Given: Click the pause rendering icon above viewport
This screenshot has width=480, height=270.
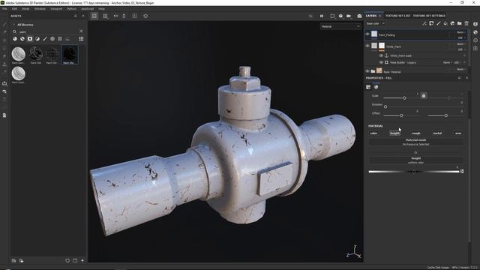Looking at the screenshot, I should tap(322, 16).
